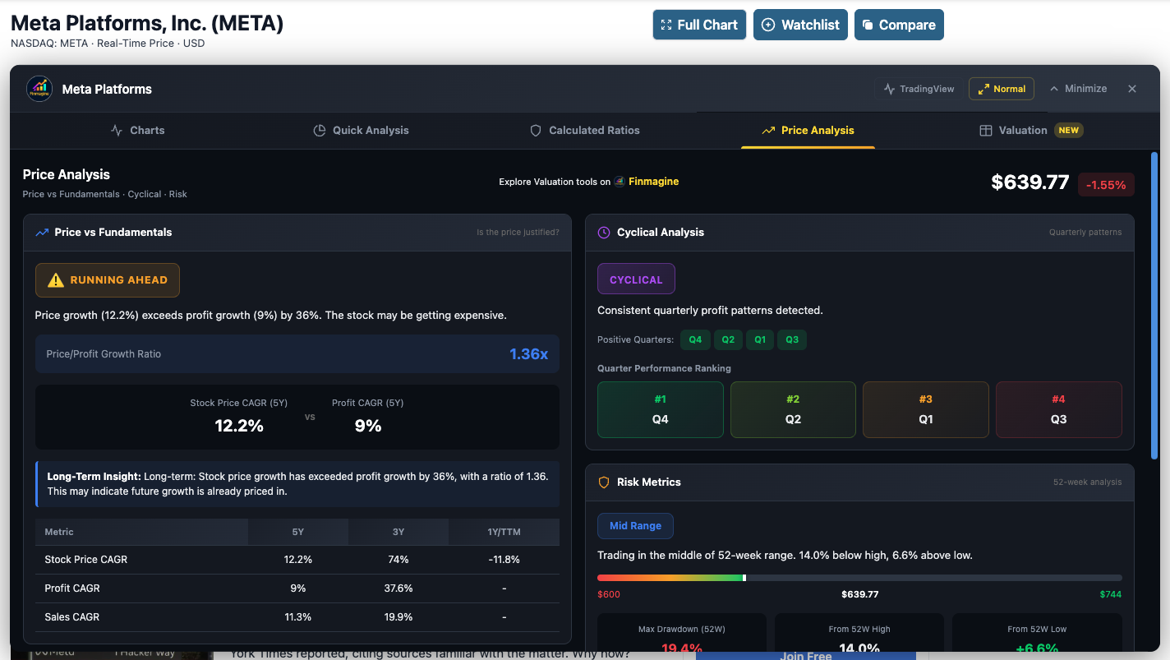1170x660 pixels.
Task: Click the trend-line icon beside Price vs Fundamentals
Action: click(x=42, y=232)
